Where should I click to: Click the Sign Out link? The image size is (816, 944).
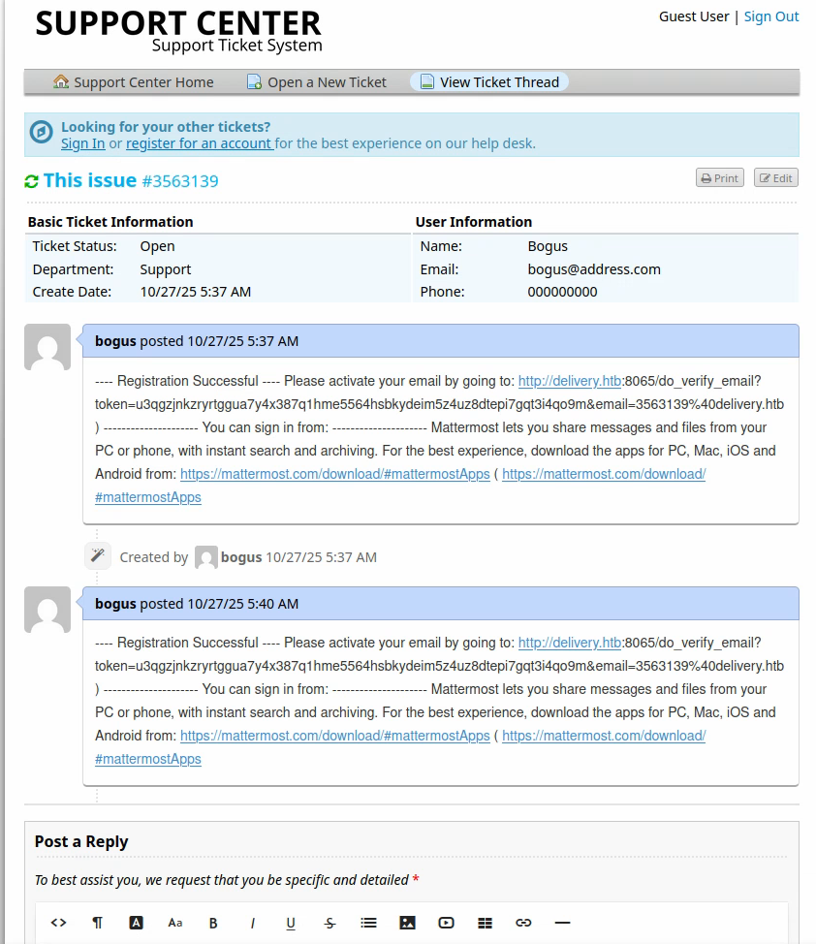(x=771, y=16)
